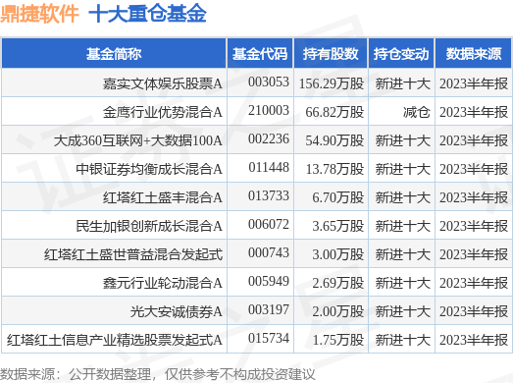Select fund code 013733
The image size is (513, 383).
(x=269, y=196)
